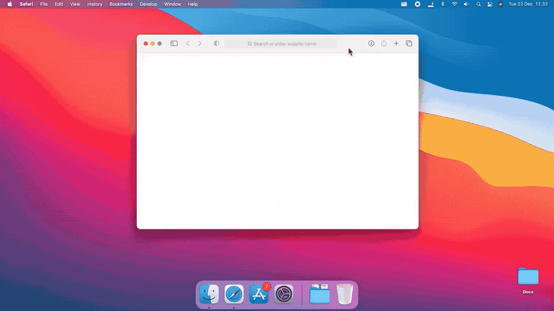The height and width of the screenshot is (311, 554).
Task: Open the Share button in Safari
Action: click(x=383, y=43)
